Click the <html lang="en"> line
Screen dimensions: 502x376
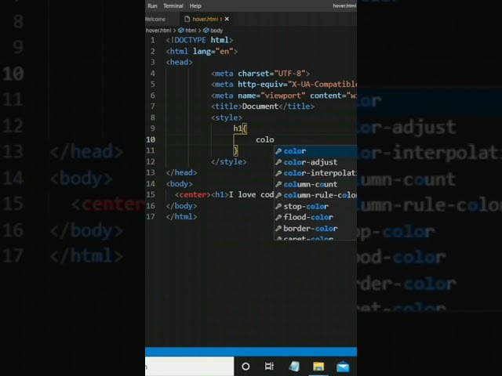tap(202, 52)
